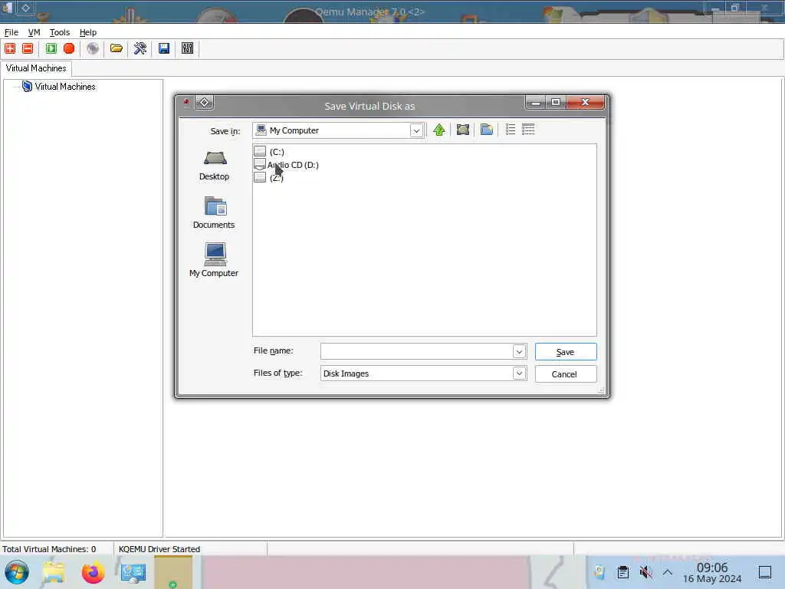Click the Save button
The width and height of the screenshot is (785, 589).
coord(566,352)
